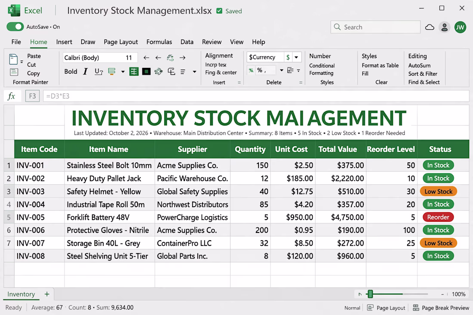Viewport: 473px width, 315px height.
Task: Click AutoSum in the Editing group
Action: tap(419, 65)
